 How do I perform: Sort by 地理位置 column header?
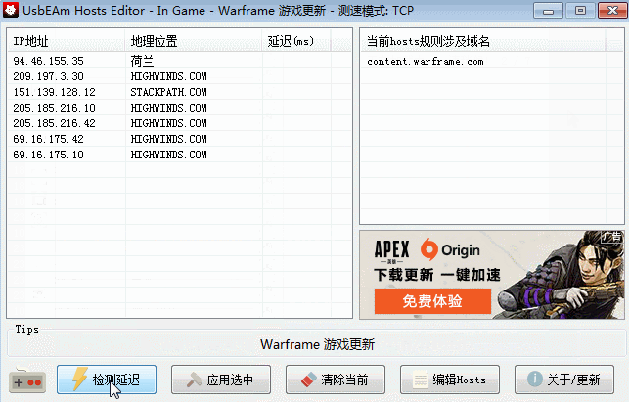tap(193, 42)
